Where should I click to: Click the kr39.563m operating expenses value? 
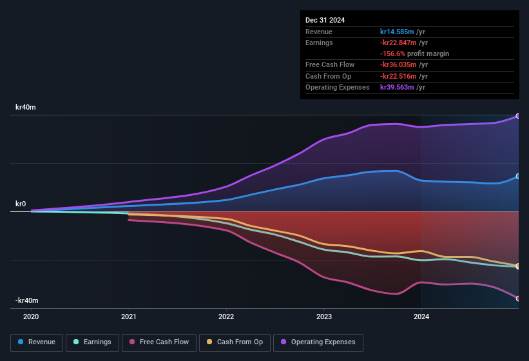(397, 87)
